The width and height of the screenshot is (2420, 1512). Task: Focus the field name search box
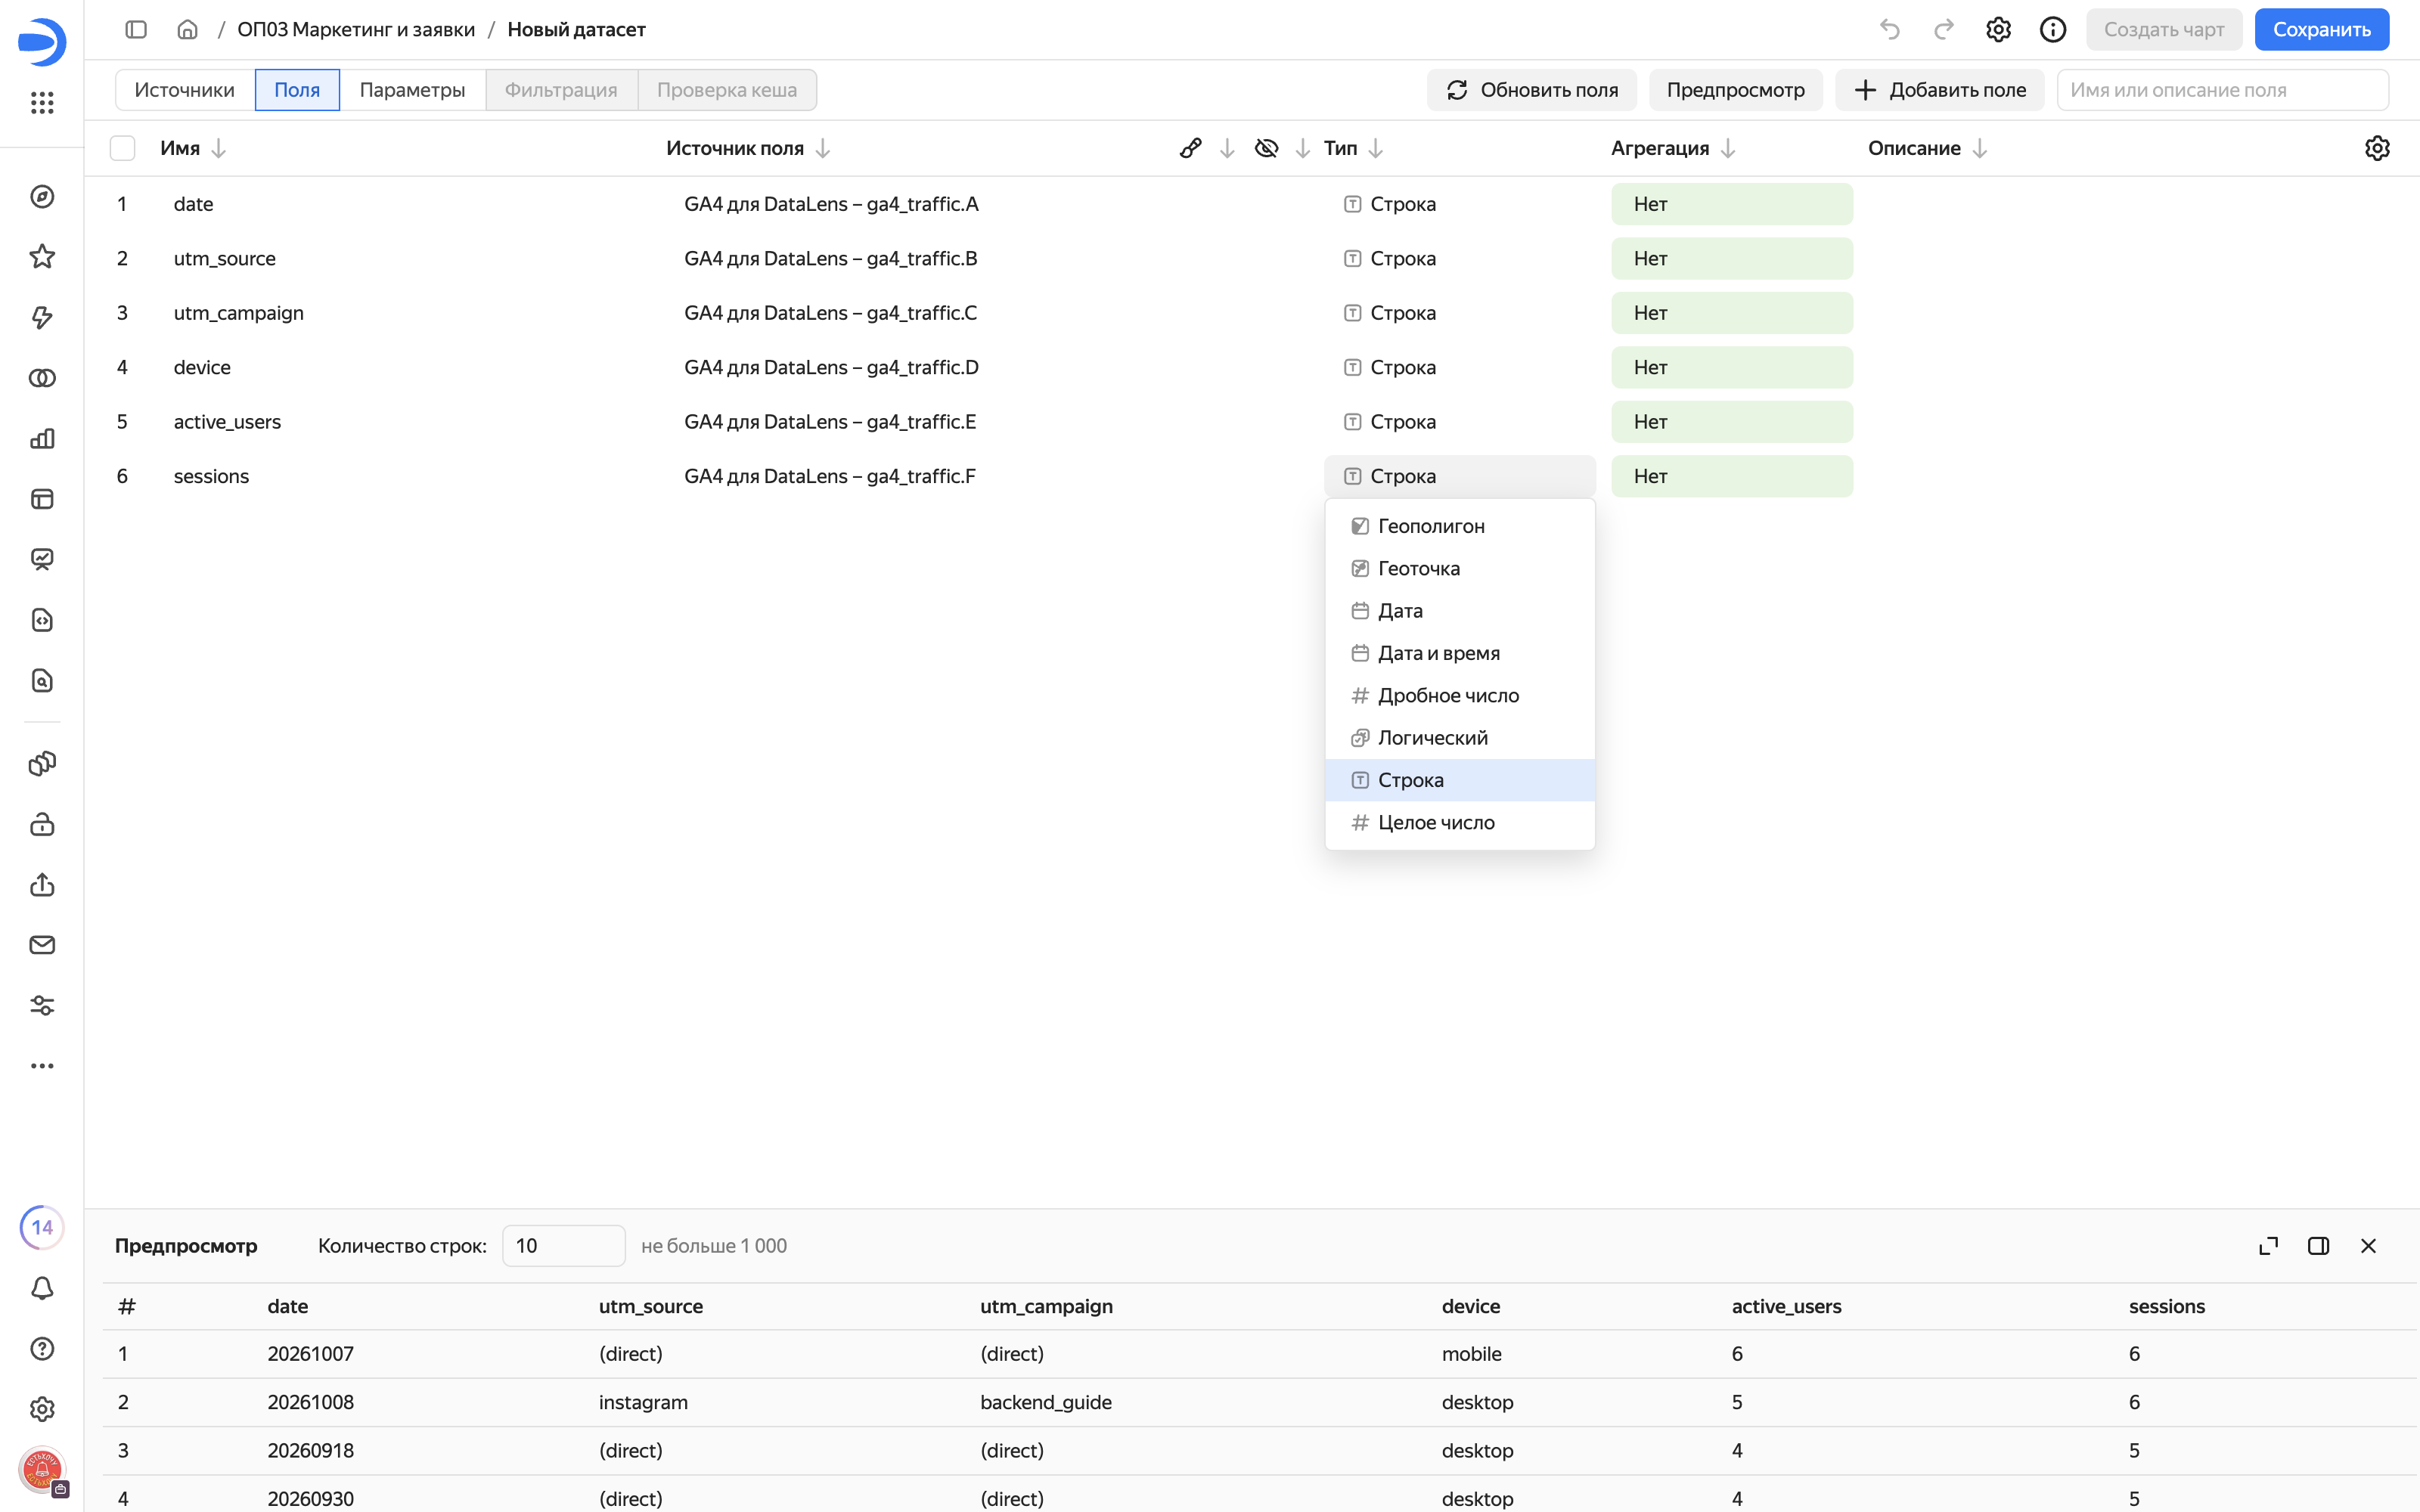2222,90
